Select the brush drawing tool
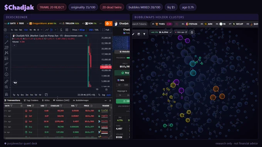The image size is (262, 147). (6, 64)
